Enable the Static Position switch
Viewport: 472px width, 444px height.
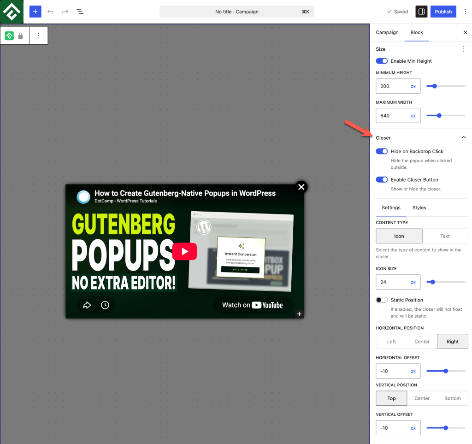pyautogui.click(x=382, y=300)
